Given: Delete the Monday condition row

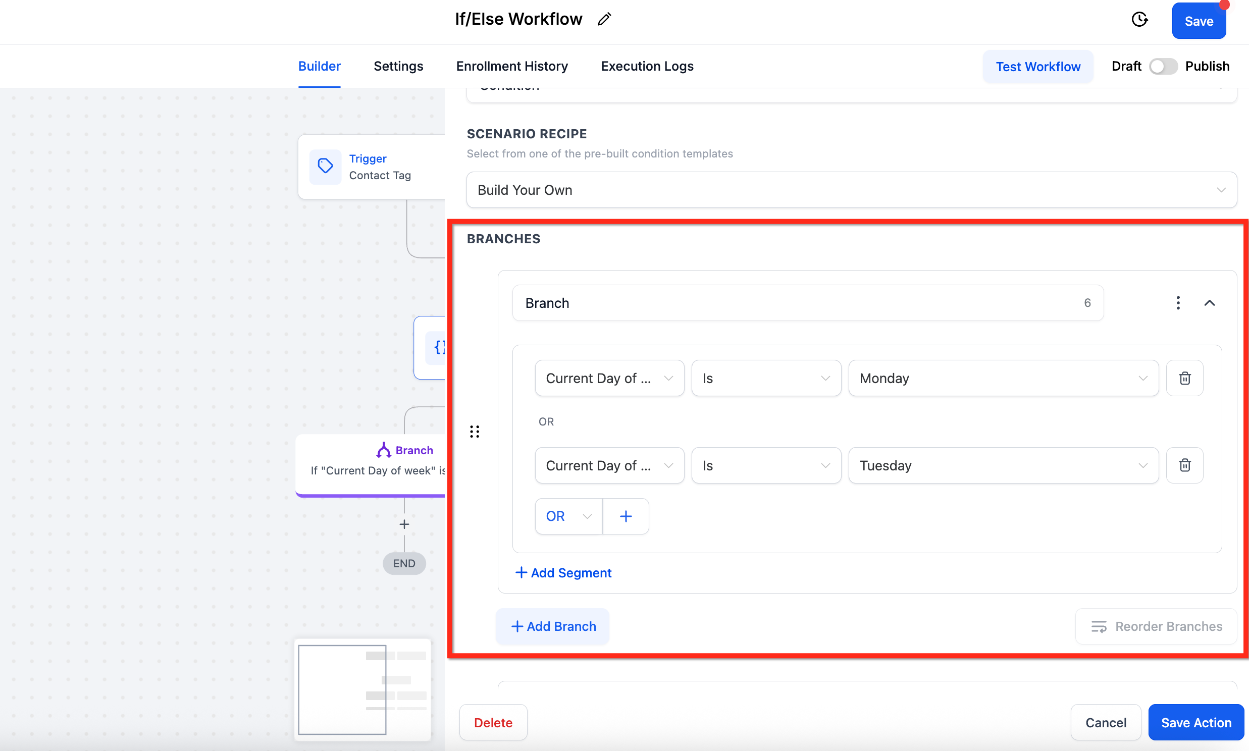Looking at the screenshot, I should 1184,378.
